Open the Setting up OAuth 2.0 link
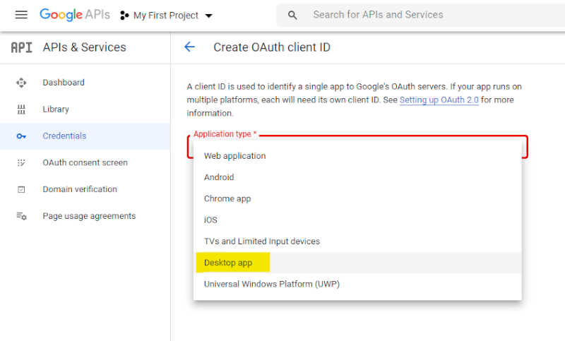This screenshot has width=565, height=341. 439,100
